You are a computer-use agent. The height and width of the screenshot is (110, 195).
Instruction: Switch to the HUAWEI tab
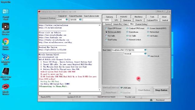point(124,17)
